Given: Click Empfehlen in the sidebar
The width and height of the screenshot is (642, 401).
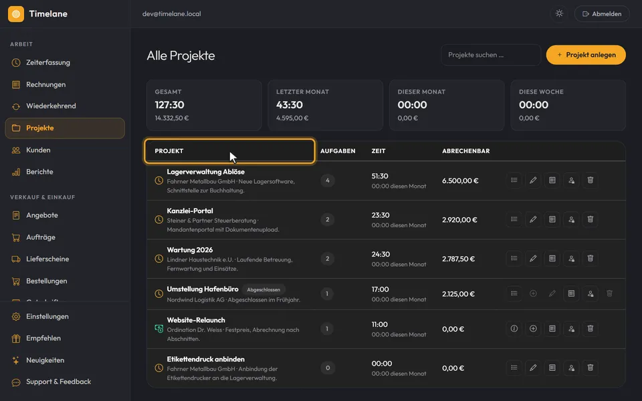Looking at the screenshot, I should click(x=65, y=338).
